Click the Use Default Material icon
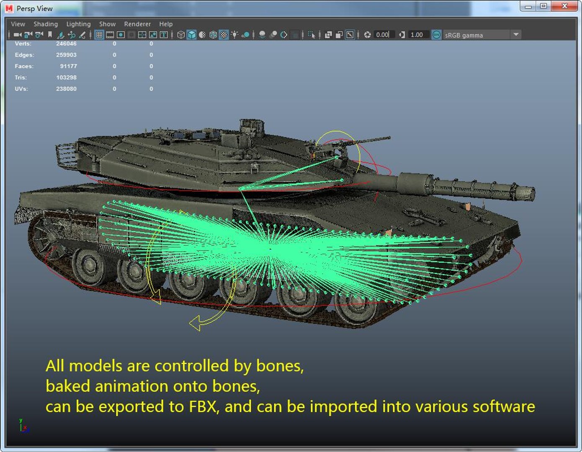The width and height of the screenshot is (582, 452). tap(202, 35)
